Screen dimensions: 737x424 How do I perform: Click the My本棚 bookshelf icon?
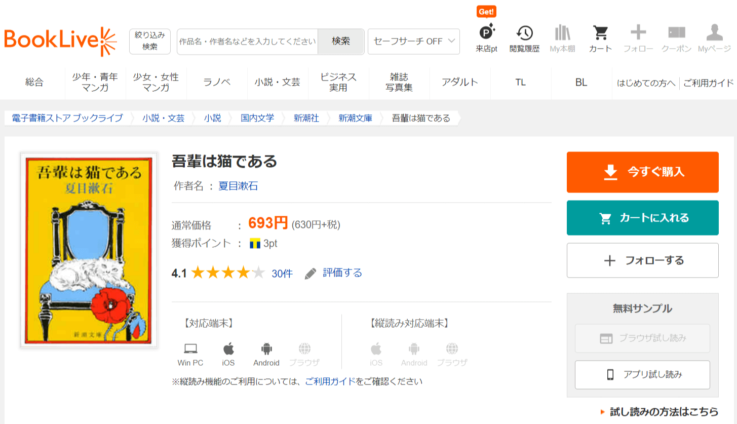(562, 33)
